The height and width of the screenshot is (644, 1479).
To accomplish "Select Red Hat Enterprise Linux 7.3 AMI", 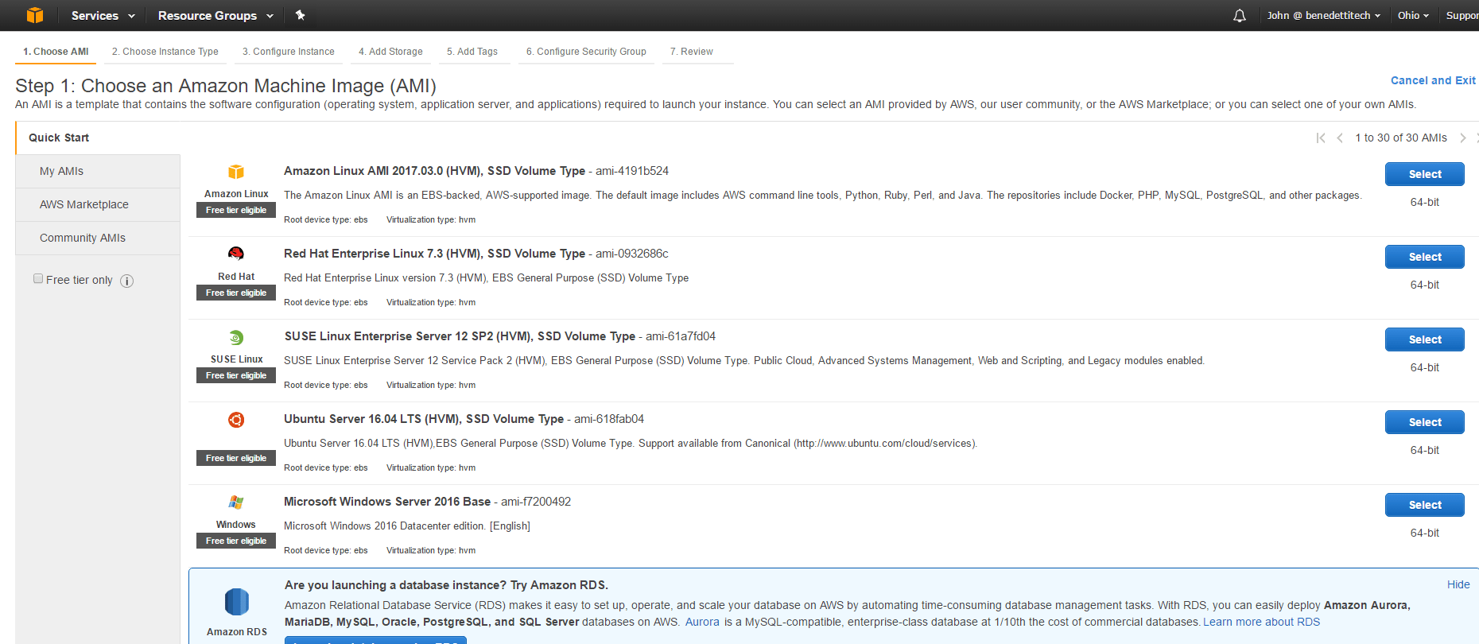I will point(1424,257).
